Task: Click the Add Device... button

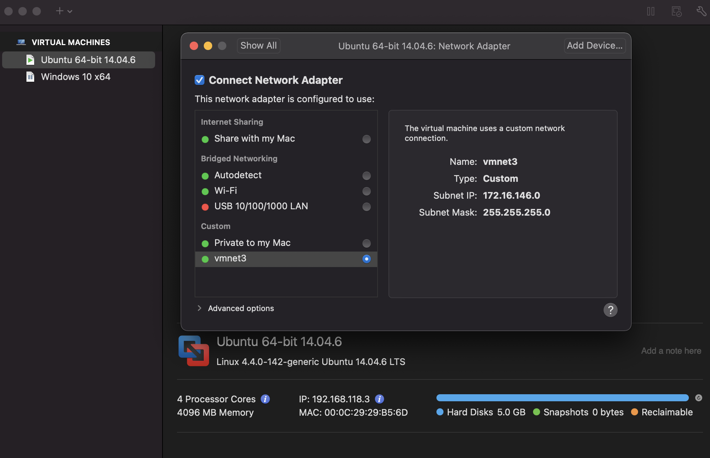Action: click(594, 46)
